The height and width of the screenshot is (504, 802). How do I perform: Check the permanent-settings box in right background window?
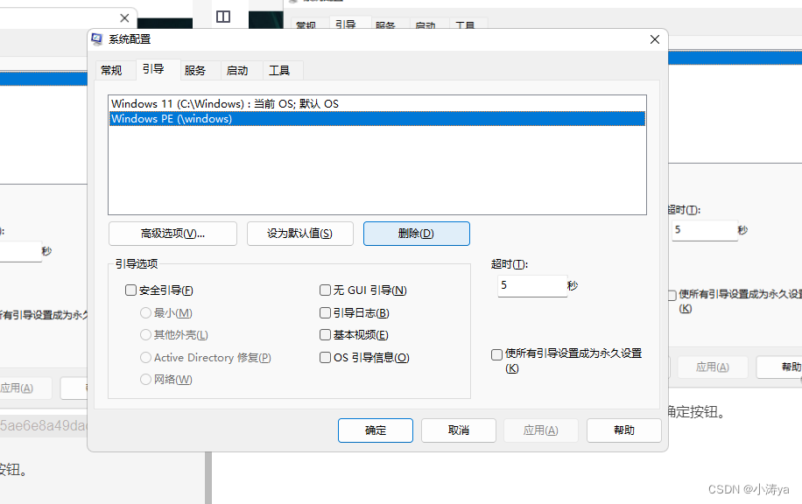[672, 296]
